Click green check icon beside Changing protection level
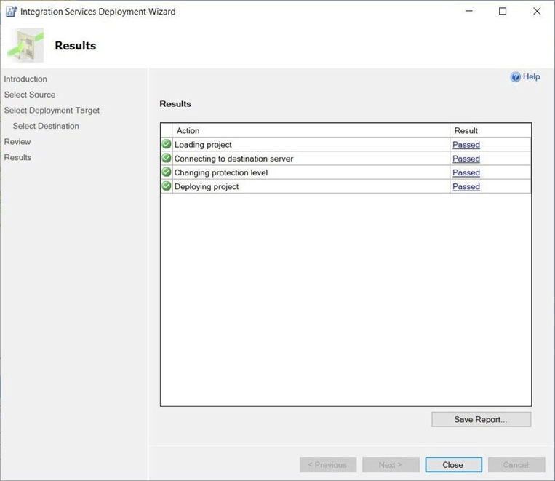555x481 pixels. (167, 172)
